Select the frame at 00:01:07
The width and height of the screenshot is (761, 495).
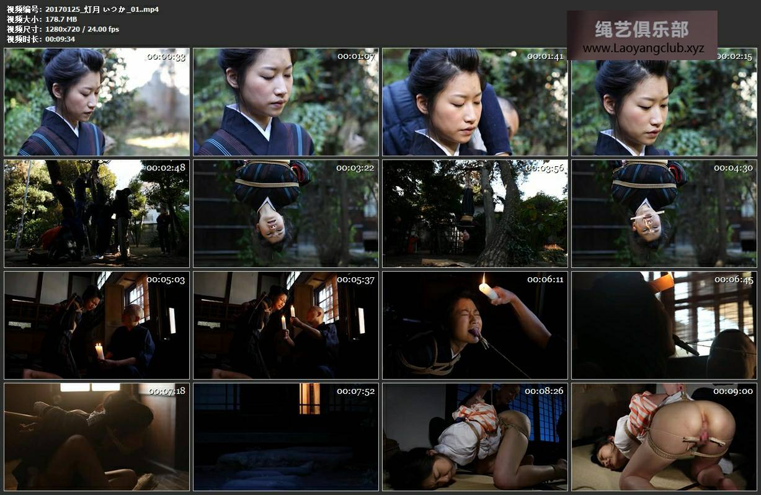pos(286,102)
